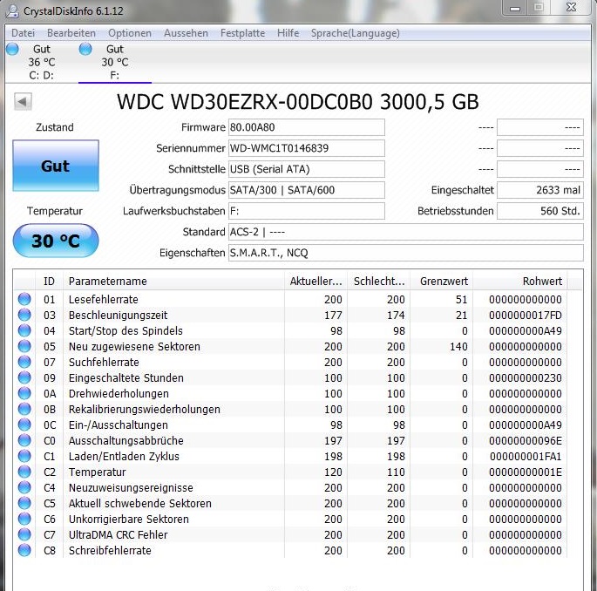This screenshot has width=597, height=591.
Task: Open the Festplatte menu
Action: (242, 33)
